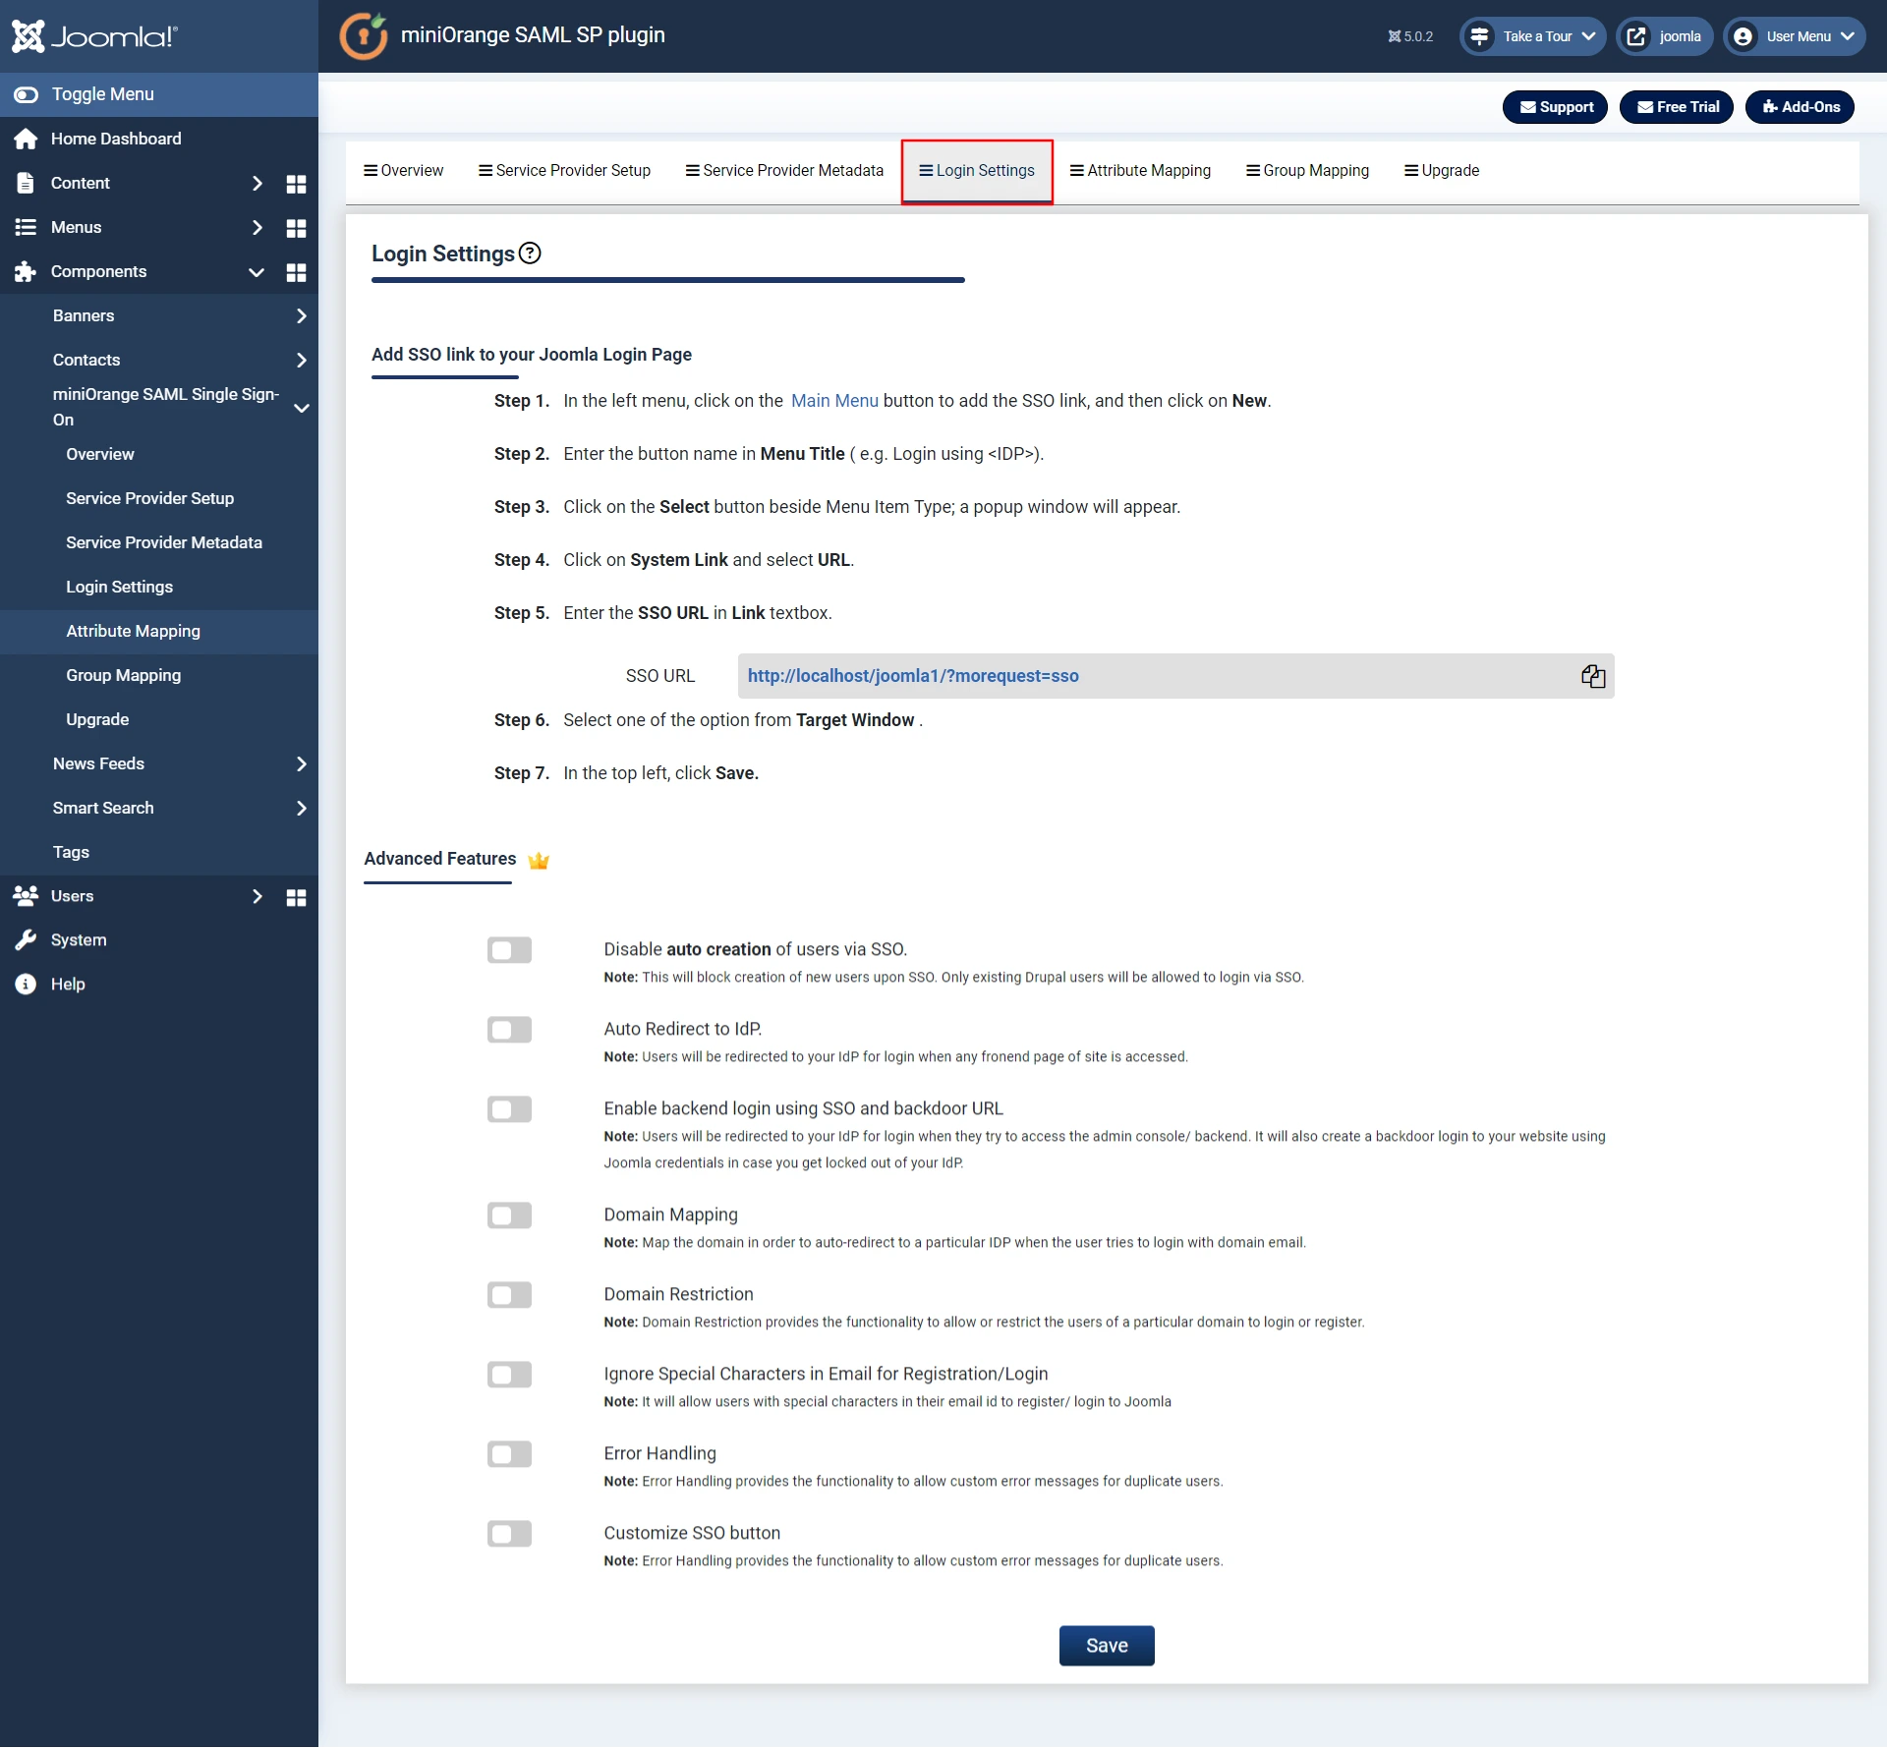Click the Save button at bottom
The width and height of the screenshot is (1887, 1749).
1107,1646
